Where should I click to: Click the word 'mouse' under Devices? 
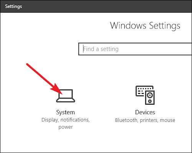point(167,120)
